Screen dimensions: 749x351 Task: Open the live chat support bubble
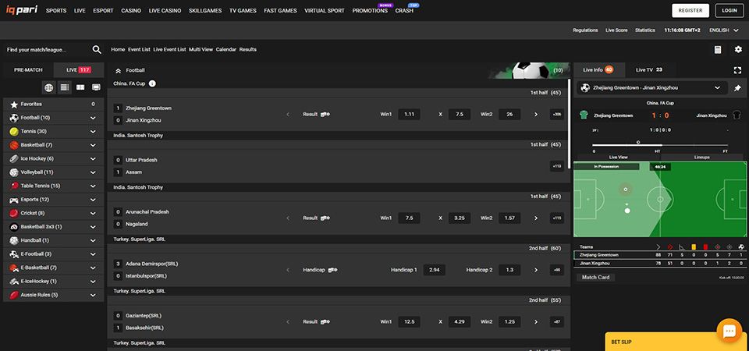point(729,331)
